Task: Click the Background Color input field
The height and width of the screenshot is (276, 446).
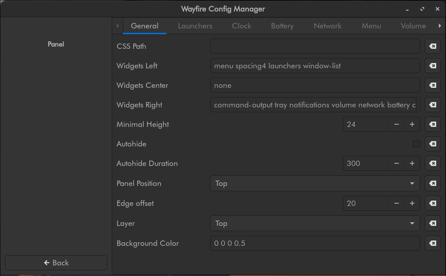Action: [x=315, y=243]
